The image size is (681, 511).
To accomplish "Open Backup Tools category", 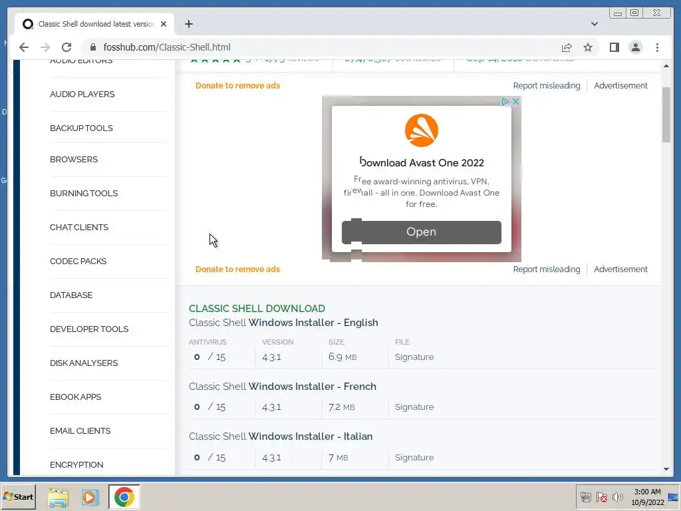I will 81,128.
